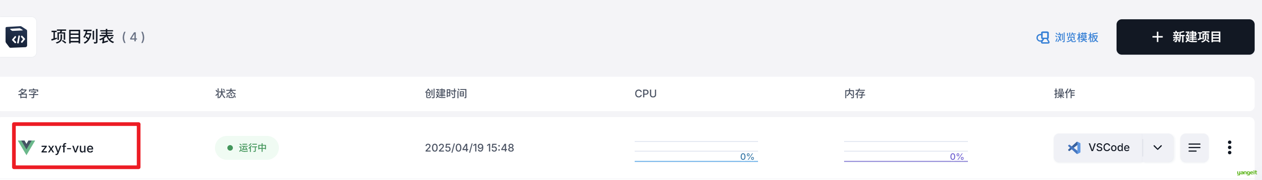Click the lines details icon button

click(1194, 148)
